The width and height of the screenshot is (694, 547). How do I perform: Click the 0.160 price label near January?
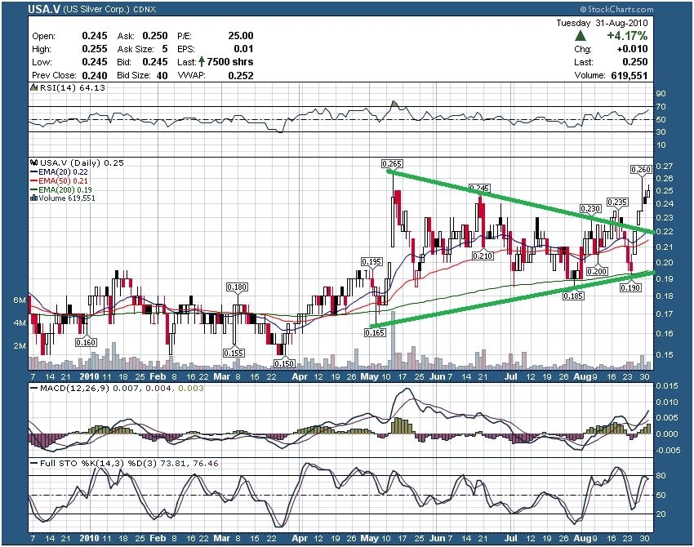tap(86, 342)
